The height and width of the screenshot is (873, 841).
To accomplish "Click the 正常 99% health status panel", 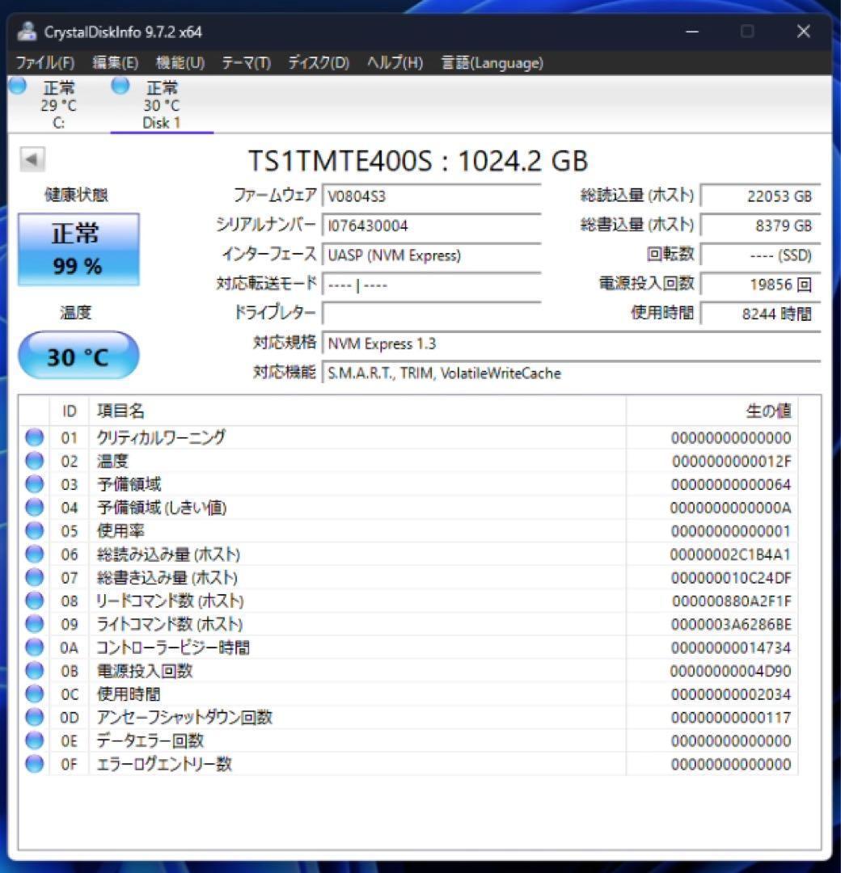I will click(78, 247).
